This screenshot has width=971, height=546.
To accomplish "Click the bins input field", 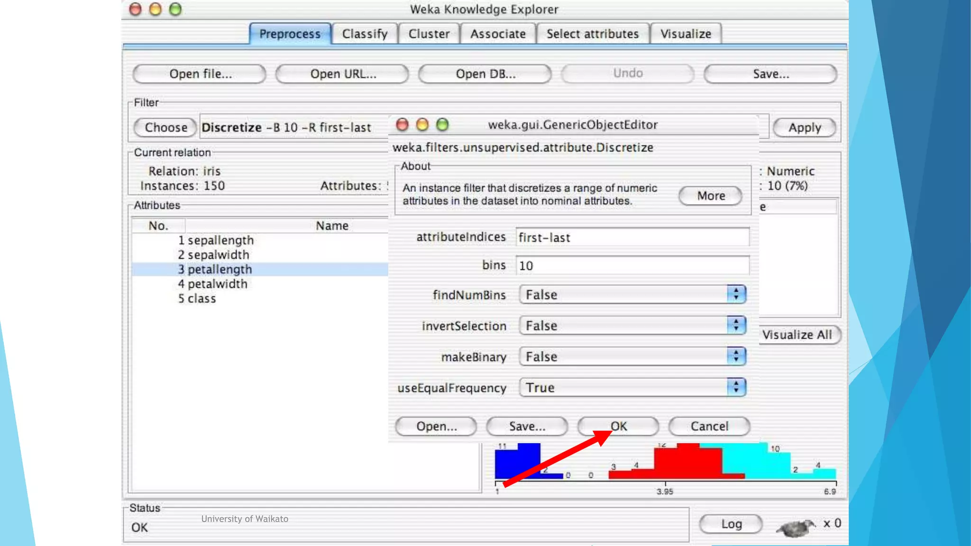I will (632, 265).
